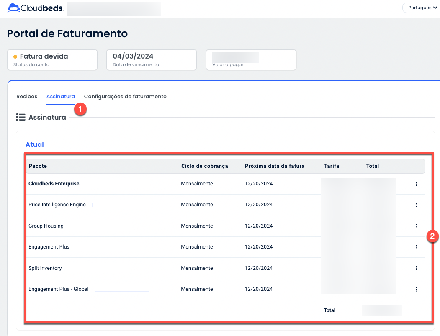The width and height of the screenshot is (440, 336).
Task: Click the Data de vencimento card
Action: tap(151, 60)
